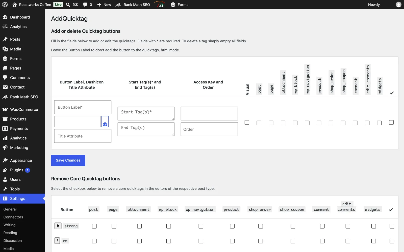This screenshot has height=252, width=404.
Task: Open the WooCommerce Analytics bar chart icon
Action: (x=5, y=138)
